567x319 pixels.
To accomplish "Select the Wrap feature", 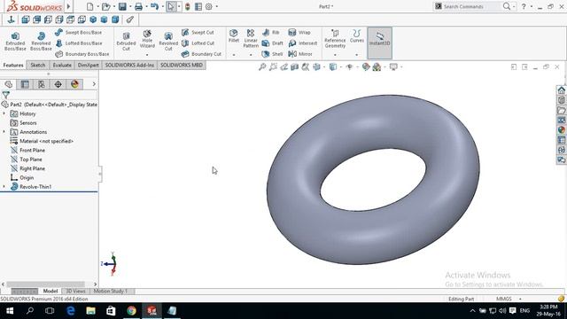I will coord(299,32).
